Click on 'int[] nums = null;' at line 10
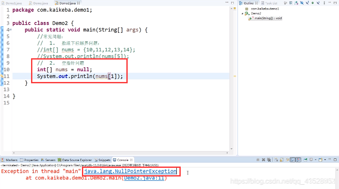The image size is (339, 189). [x=64, y=69]
